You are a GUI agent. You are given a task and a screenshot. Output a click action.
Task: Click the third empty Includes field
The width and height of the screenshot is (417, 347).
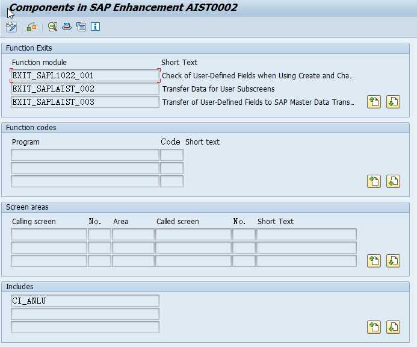pyautogui.click(x=85, y=327)
